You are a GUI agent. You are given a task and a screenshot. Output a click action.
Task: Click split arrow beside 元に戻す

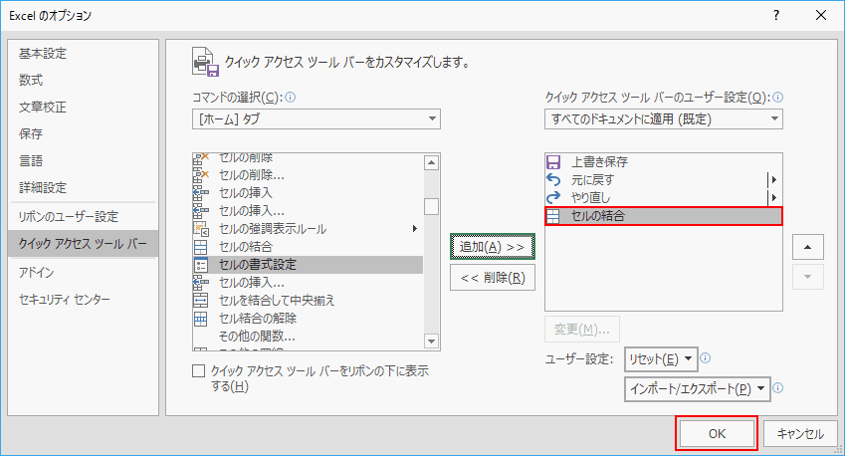pos(774,179)
